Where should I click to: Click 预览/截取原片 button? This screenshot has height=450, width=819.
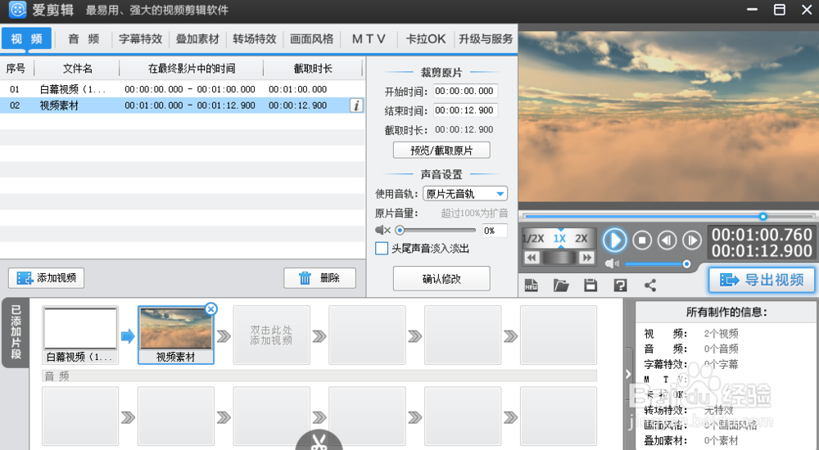[441, 151]
